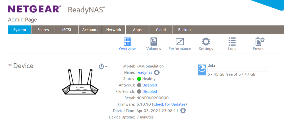The height and width of the screenshot is (133, 284).
Task: Open the Performance graph icon
Action: point(180,42)
